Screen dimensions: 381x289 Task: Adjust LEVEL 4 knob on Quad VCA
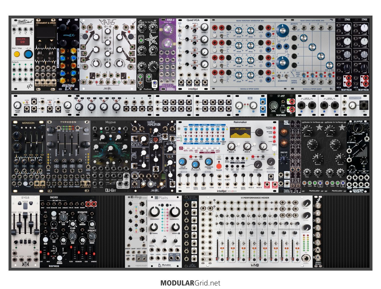204,65
